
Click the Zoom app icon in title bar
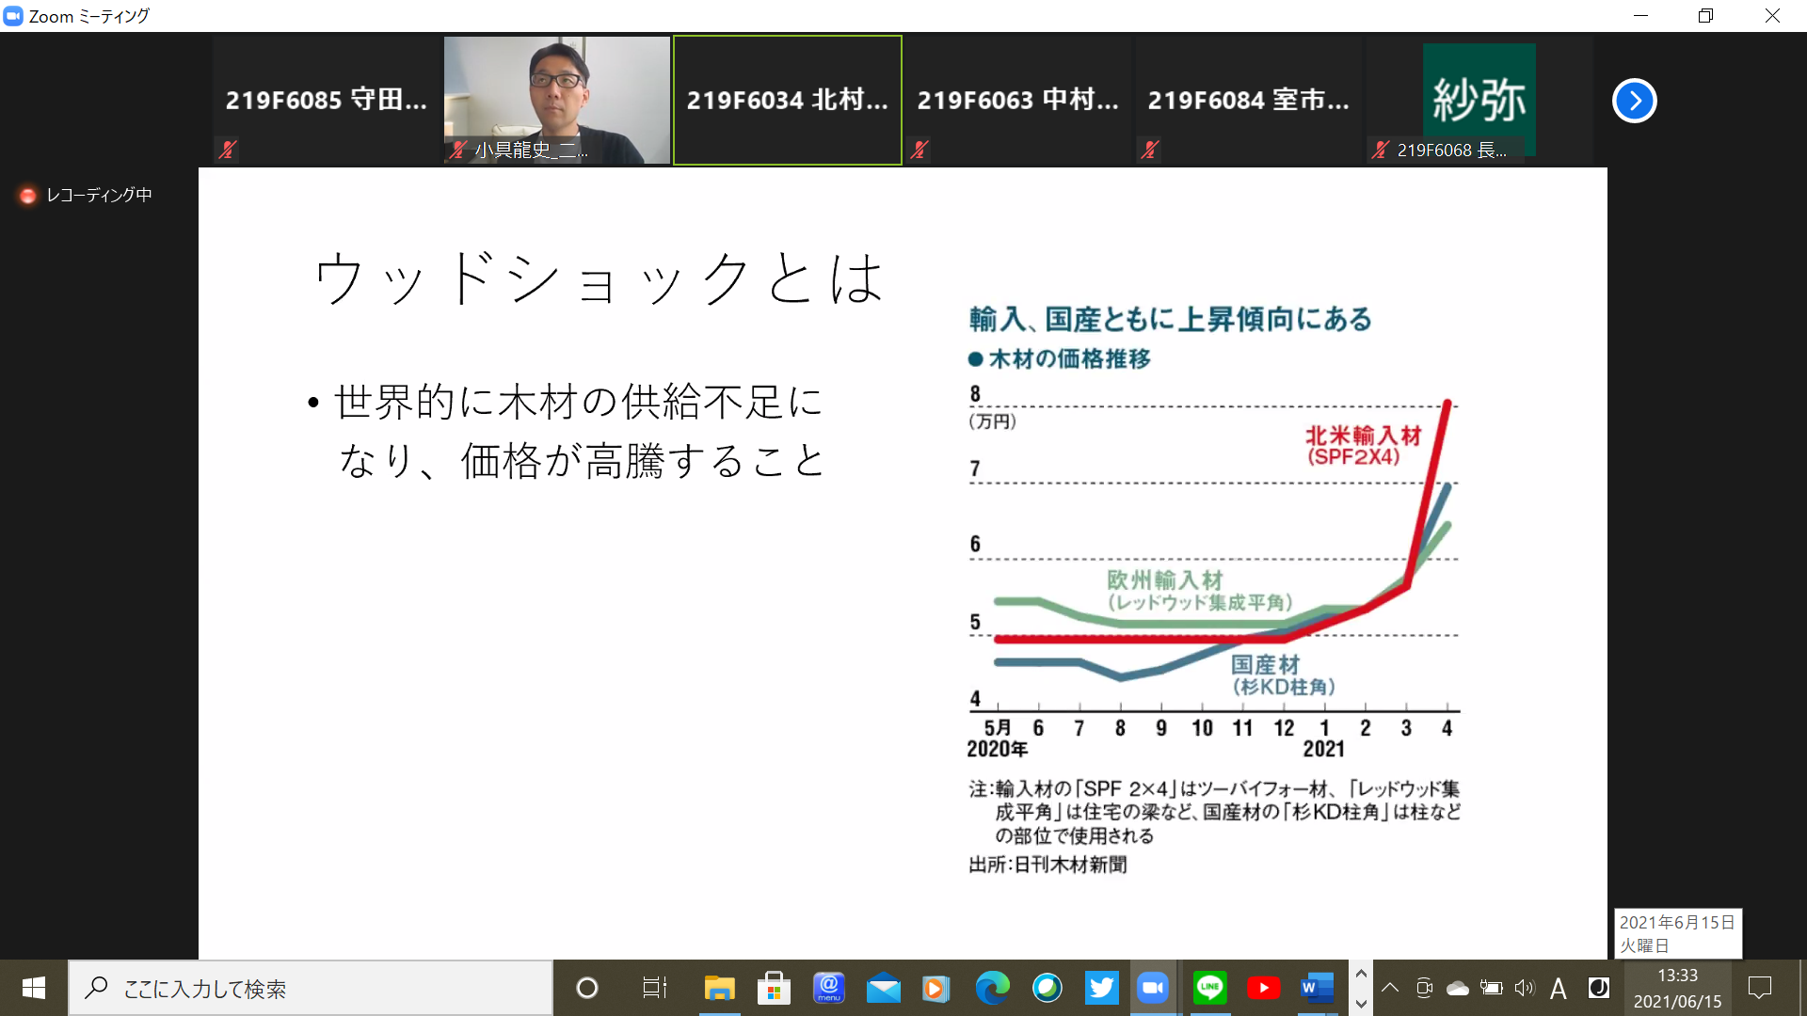[13, 16]
